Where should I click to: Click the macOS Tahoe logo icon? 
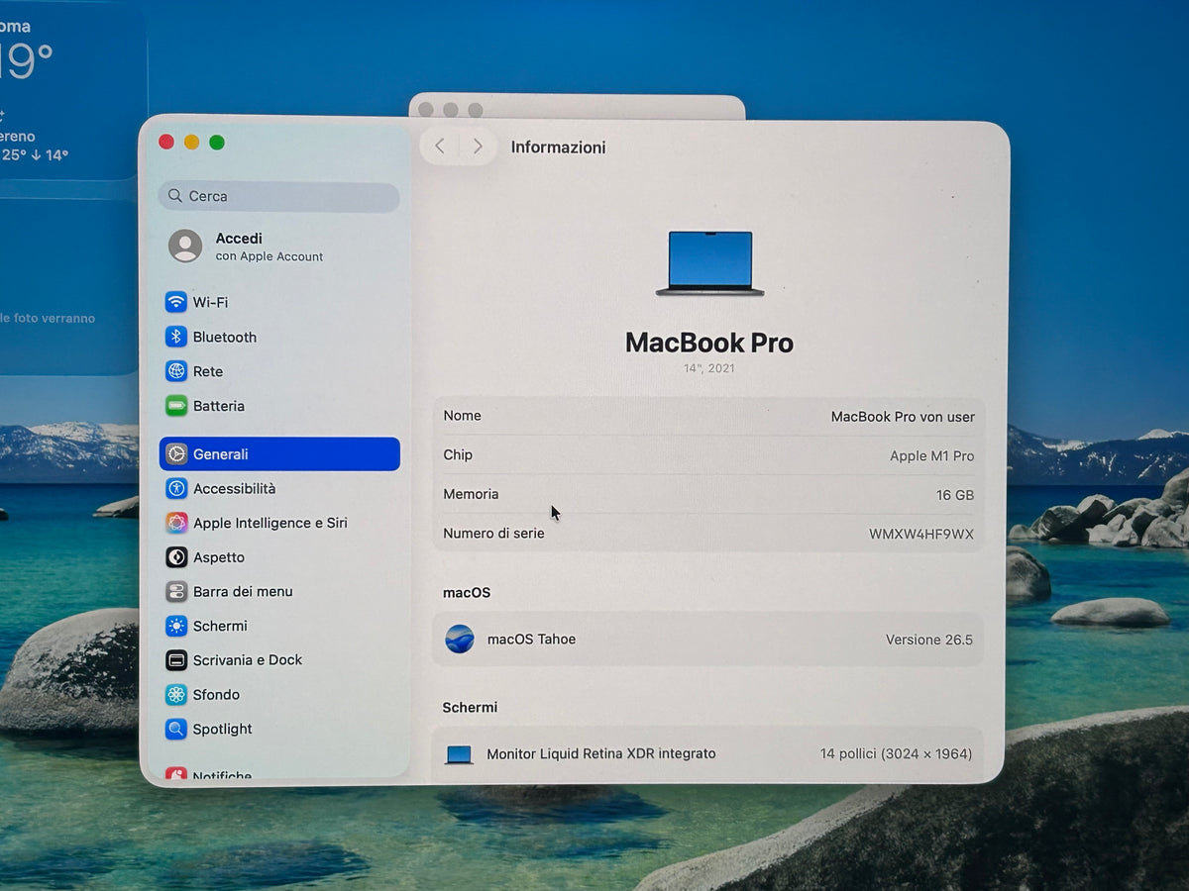tap(460, 639)
